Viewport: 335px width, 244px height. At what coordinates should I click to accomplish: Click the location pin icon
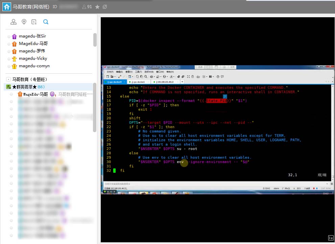(24, 22)
